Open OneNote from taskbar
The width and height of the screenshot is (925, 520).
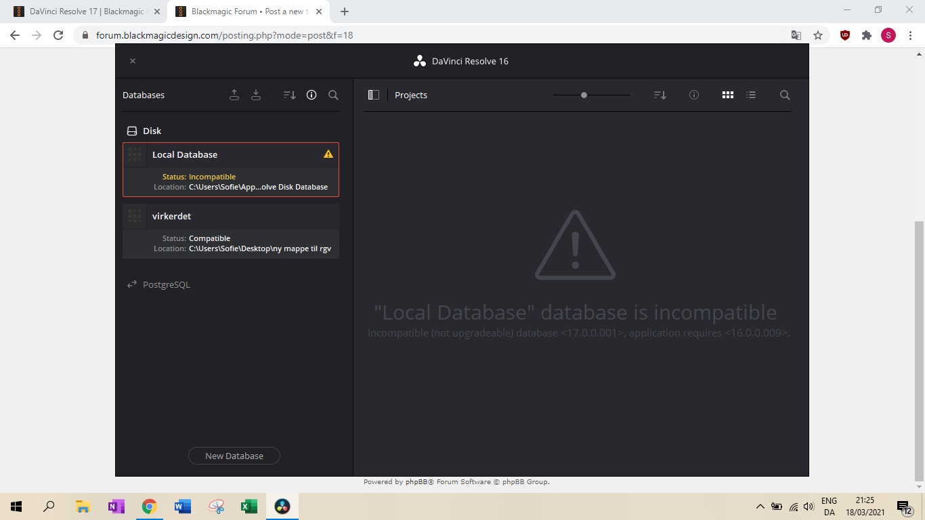tap(116, 506)
